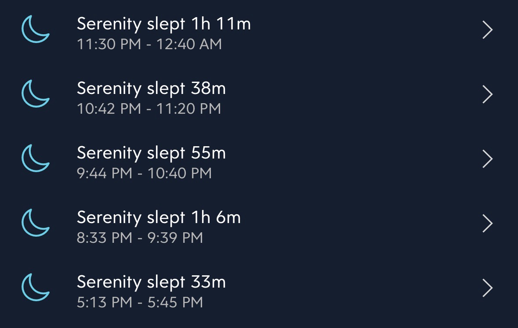This screenshot has height=328, width=518.
Task: Select the "Serenity slept 38m" title
Action: coord(151,88)
